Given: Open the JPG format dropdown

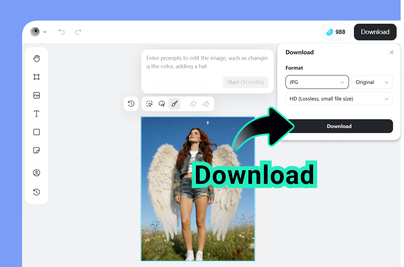Looking at the screenshot, I should click(317, 82).
